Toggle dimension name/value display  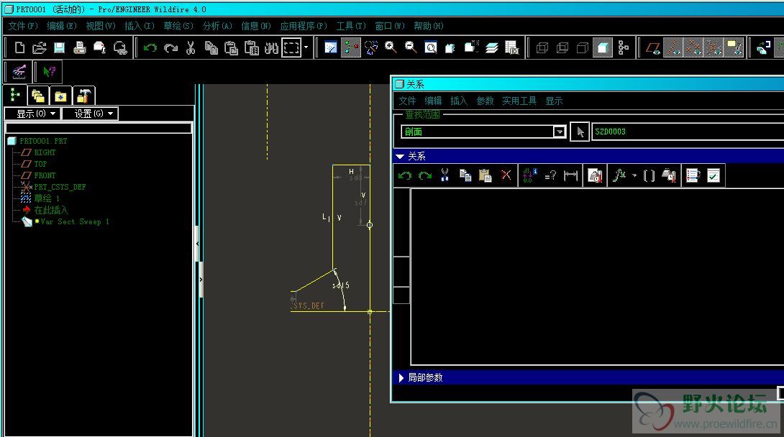coord(529,176)
